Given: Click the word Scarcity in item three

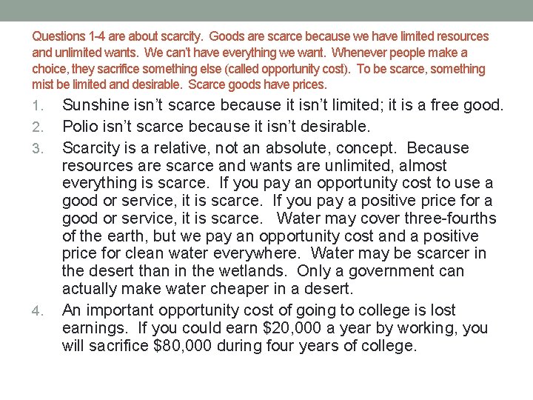Looking at the screenshot, I should [x=91, y=148].
